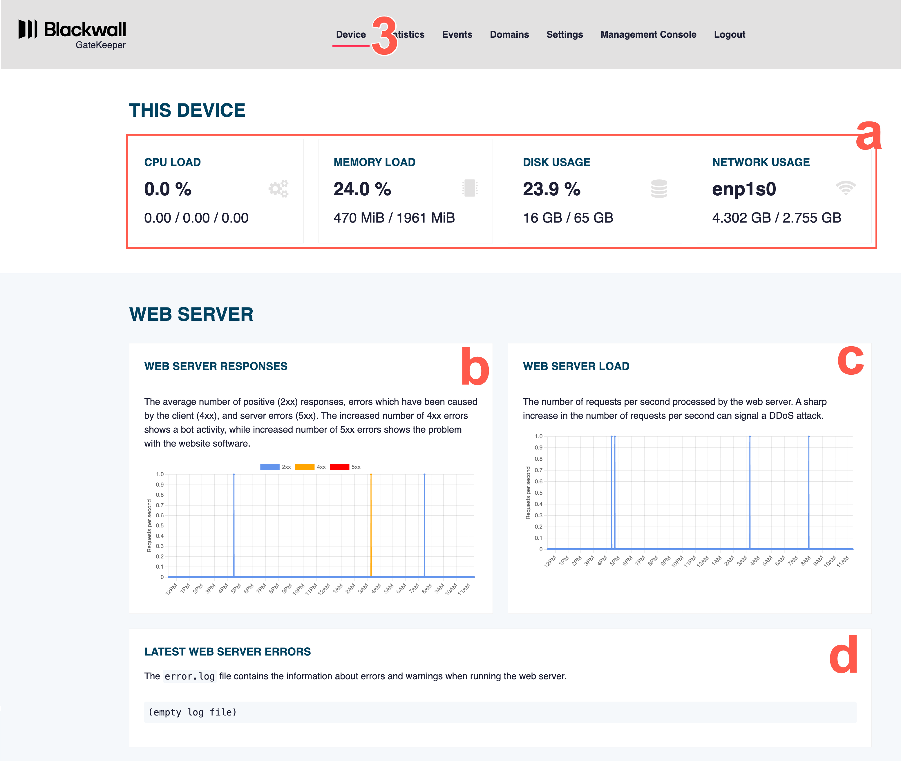Click the THIS DEVICE heading
This screenshot has height=761, width=901.
(x=187, y=110)
